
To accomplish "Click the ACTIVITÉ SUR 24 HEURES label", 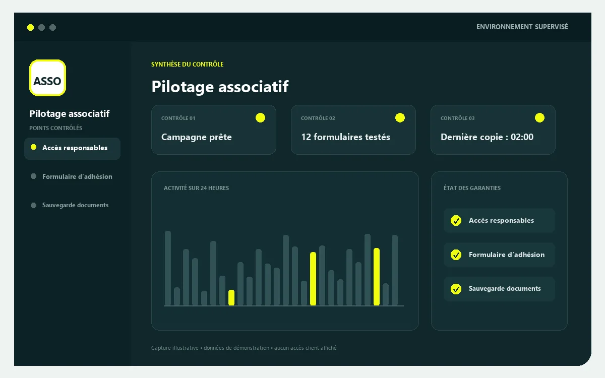I will point(196,188).
